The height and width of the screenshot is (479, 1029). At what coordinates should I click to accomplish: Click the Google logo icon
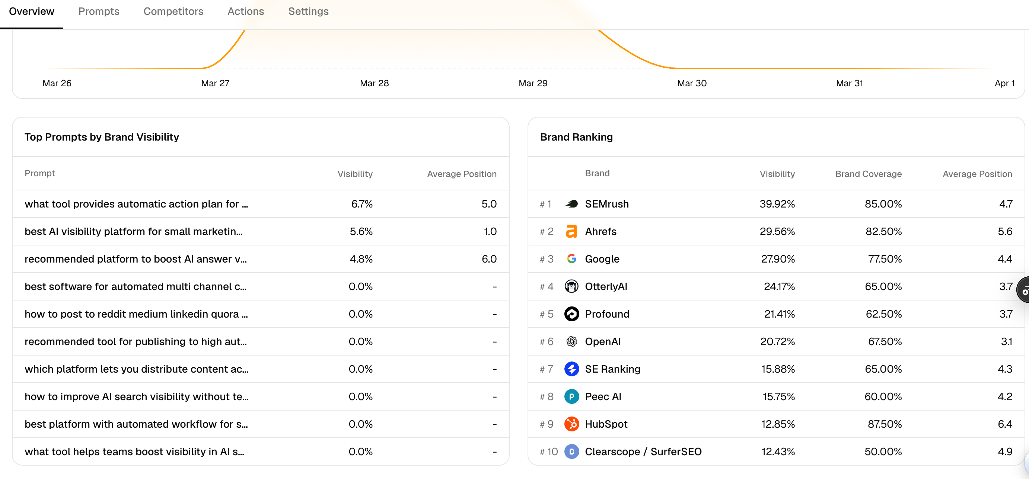point(571,259)
